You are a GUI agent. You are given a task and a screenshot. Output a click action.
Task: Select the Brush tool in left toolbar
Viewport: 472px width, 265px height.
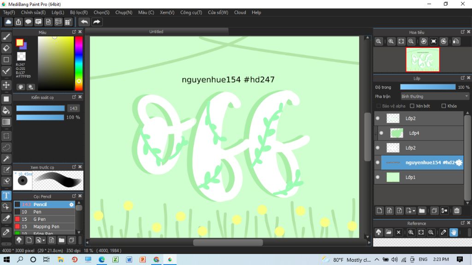(6, 37)
